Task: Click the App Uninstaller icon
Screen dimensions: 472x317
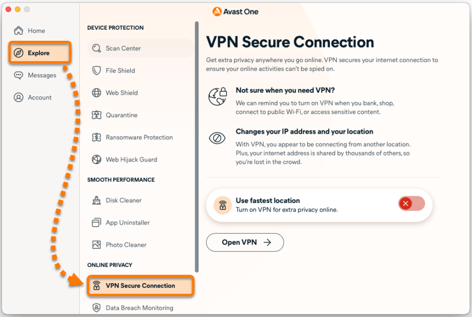Action: click(x=97, y=223)
